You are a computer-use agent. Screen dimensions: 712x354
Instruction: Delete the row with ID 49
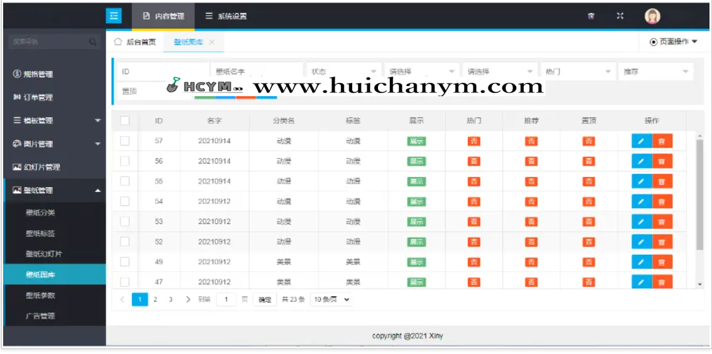pyautogui.click(x=662, y=262)
